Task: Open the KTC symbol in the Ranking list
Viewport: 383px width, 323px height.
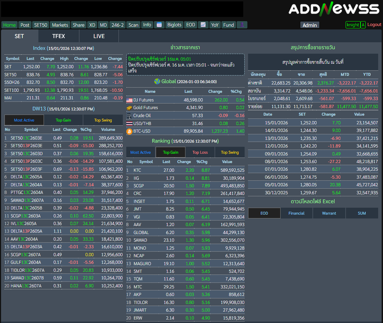Action: tap(137, 170)
